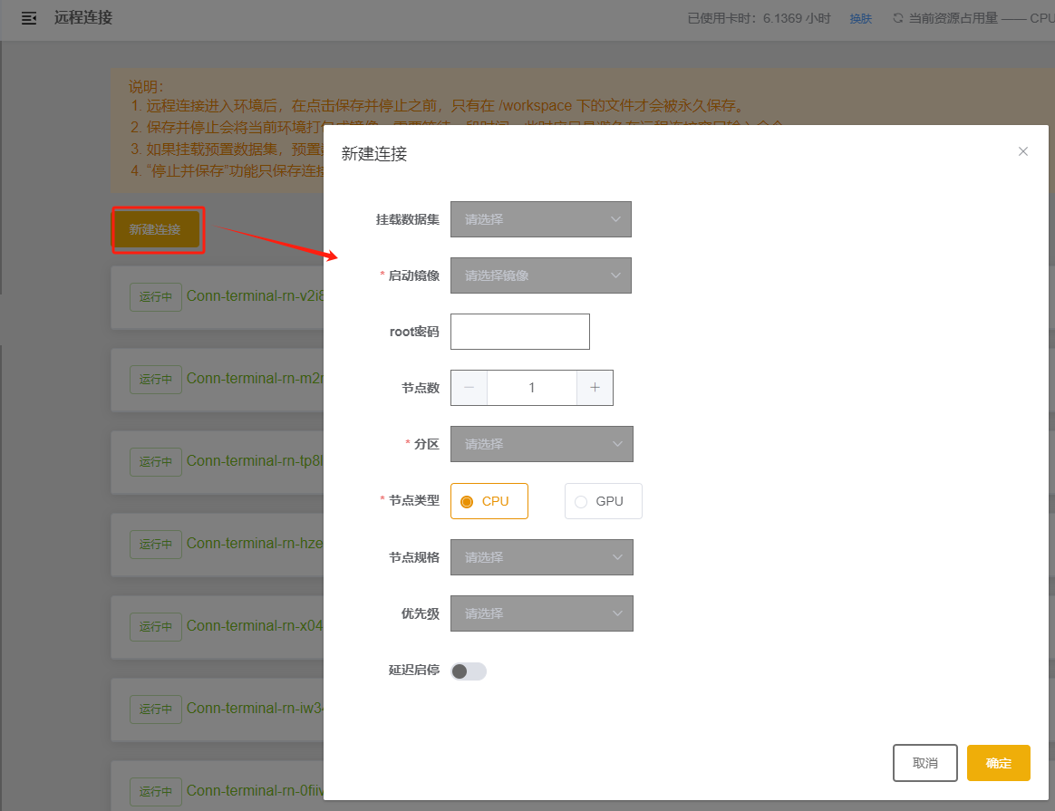Increase node count with the plus button
1055x811 pixels.
(x=595, y=388)
